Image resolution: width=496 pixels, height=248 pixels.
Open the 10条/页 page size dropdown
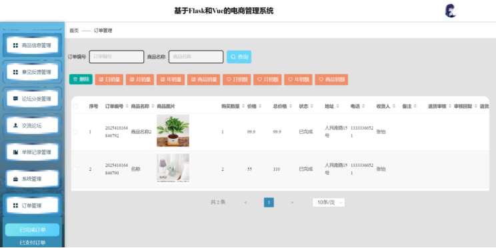coord(329,202)
